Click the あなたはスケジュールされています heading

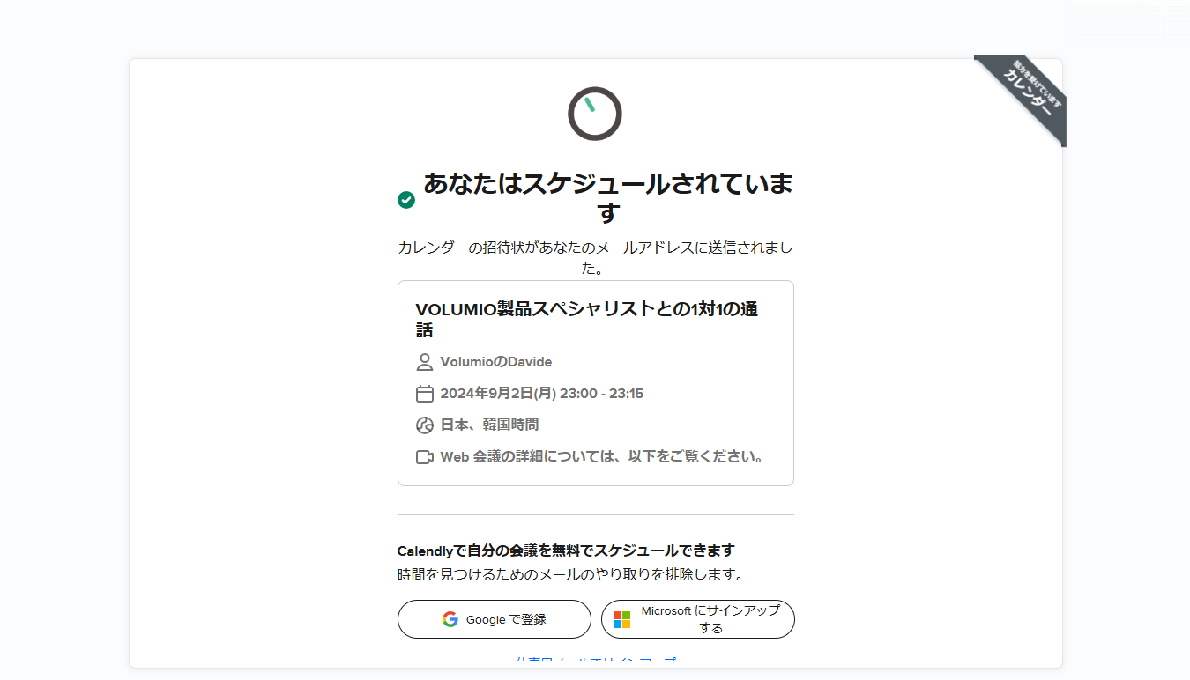[x=608, y=198]
